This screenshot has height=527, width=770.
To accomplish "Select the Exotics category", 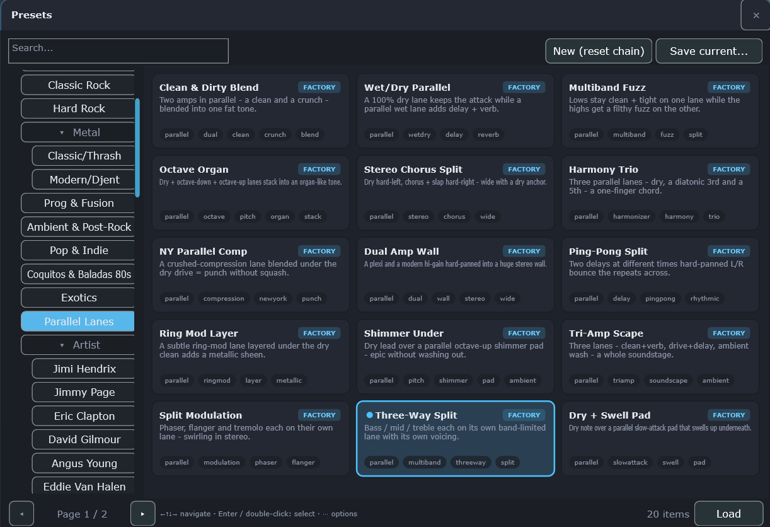I will coord(79,298).
